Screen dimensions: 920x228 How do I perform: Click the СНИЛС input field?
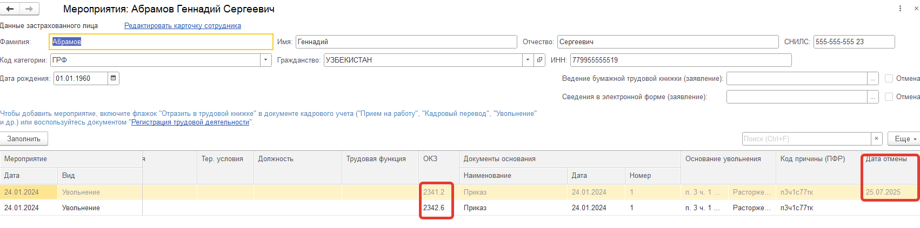click(x=854, y=42)
